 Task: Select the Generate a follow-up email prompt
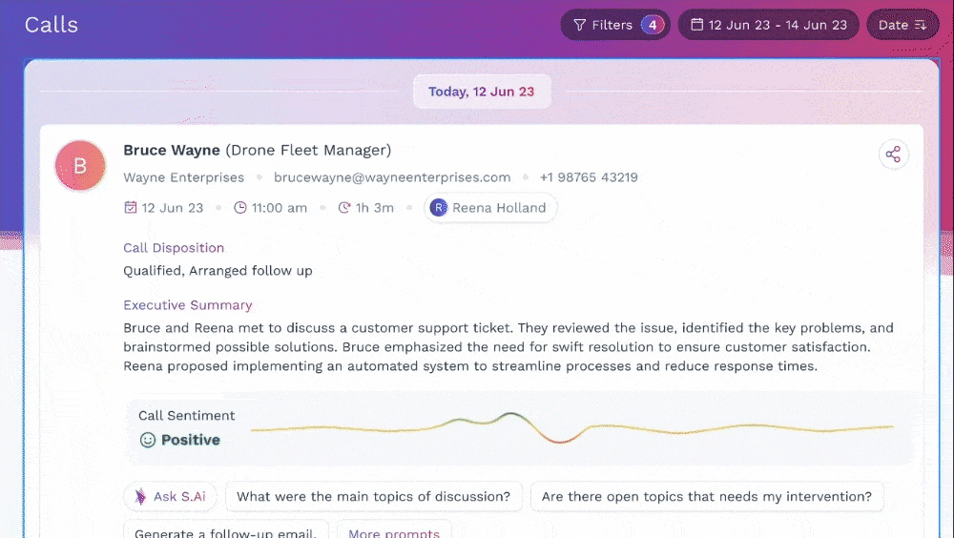(x=226, y=529)
